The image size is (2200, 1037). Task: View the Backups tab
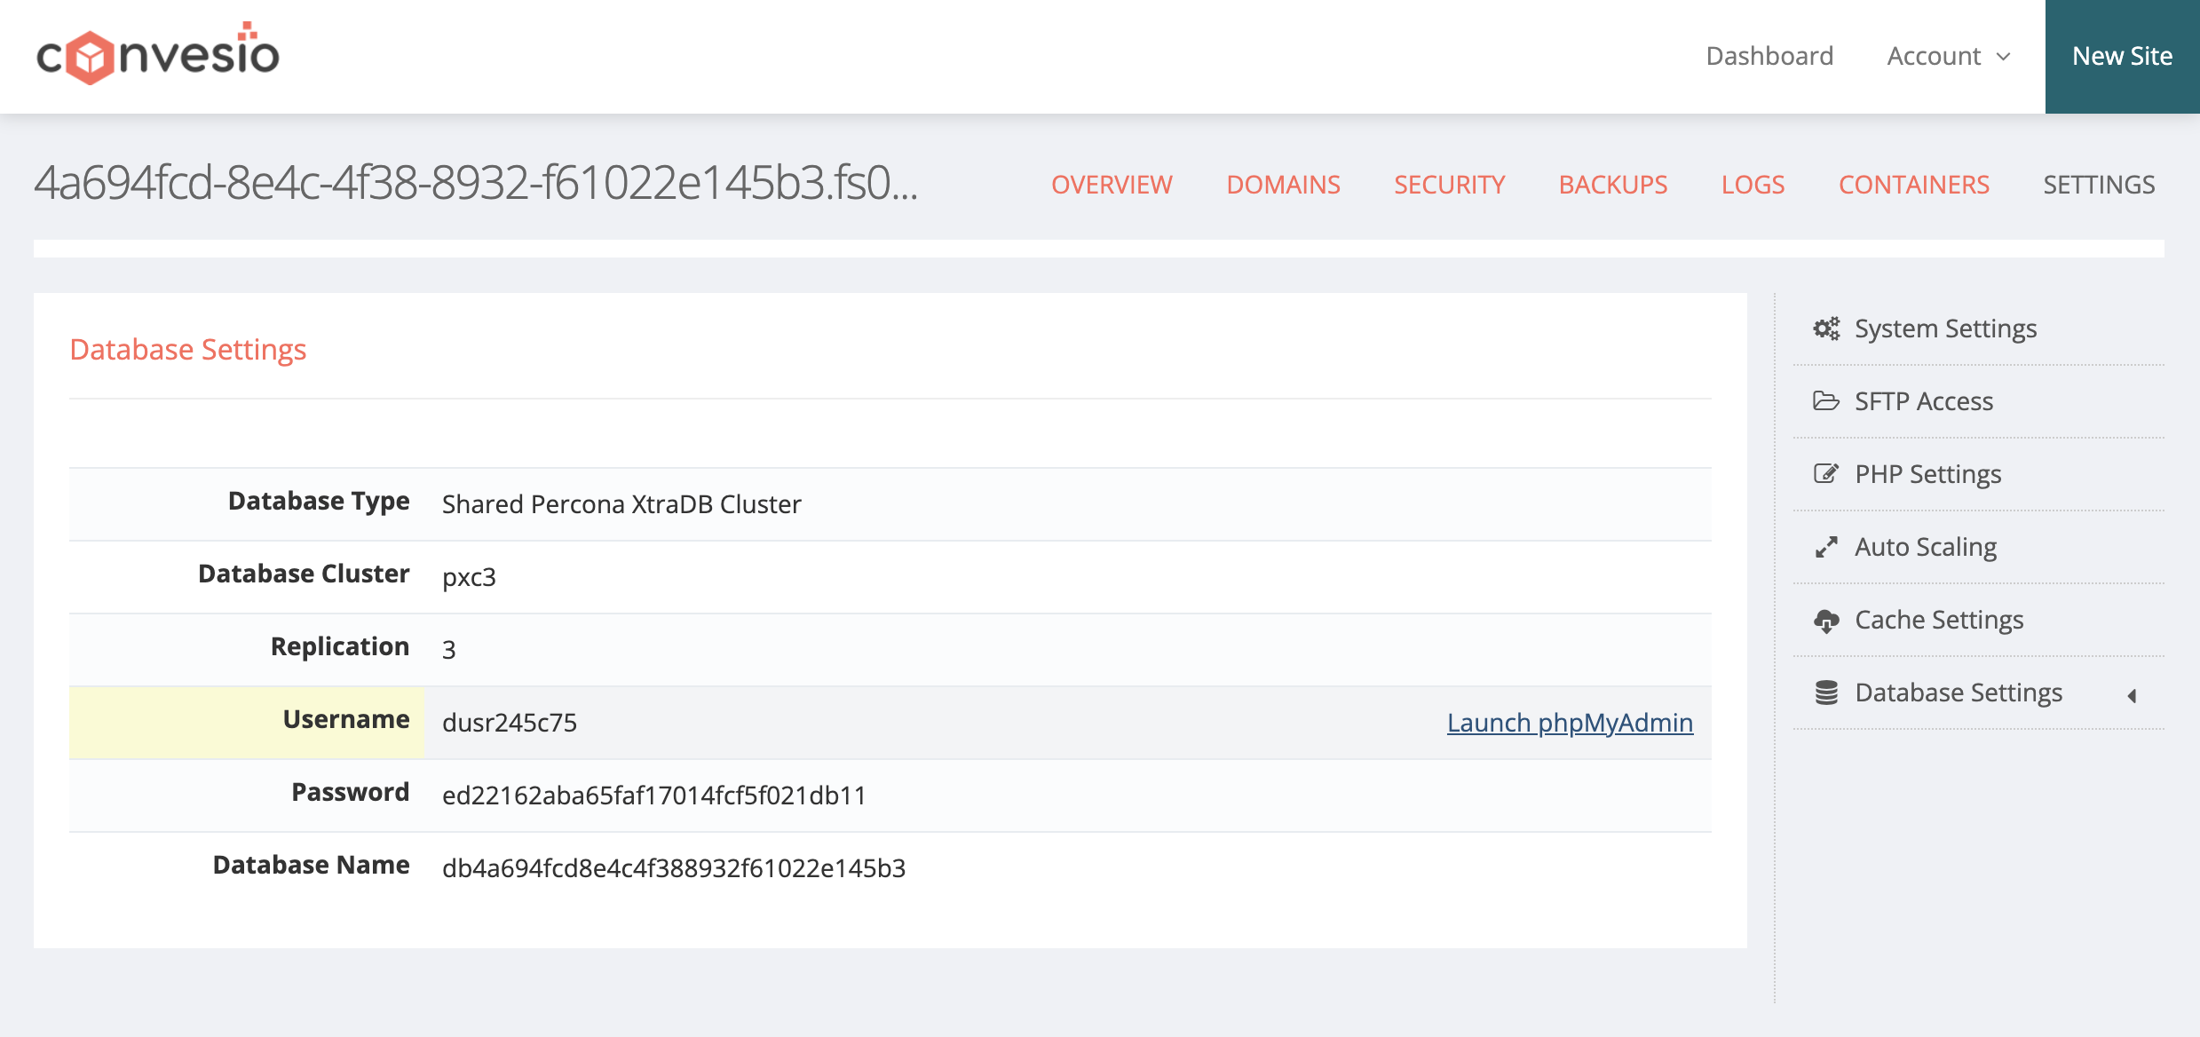point(1613,185)
